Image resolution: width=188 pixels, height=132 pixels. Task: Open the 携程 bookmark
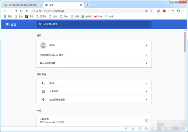point(75,16)
